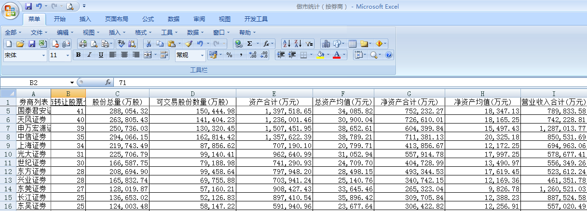
Task: Expand the borders dropdown arrow
Action: tap(311, 55)
